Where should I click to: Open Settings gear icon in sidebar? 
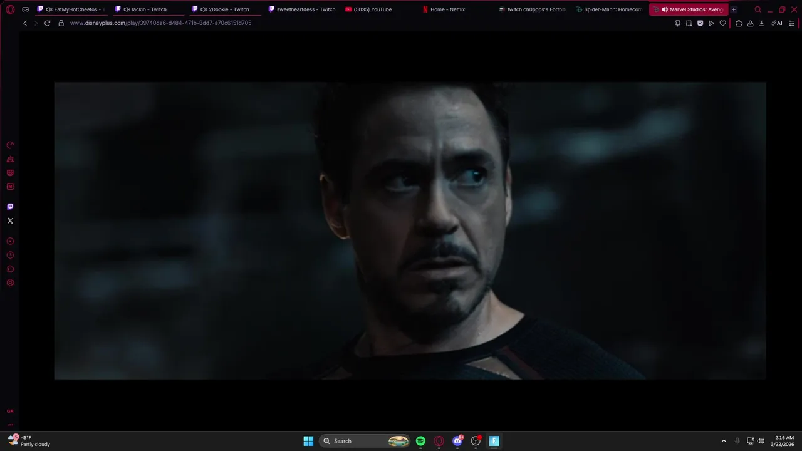tap(10, 283)
